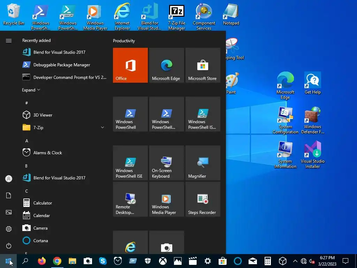
Task: Open the notification Action Center
Action: pyautogui.click(x=345, y=261)
